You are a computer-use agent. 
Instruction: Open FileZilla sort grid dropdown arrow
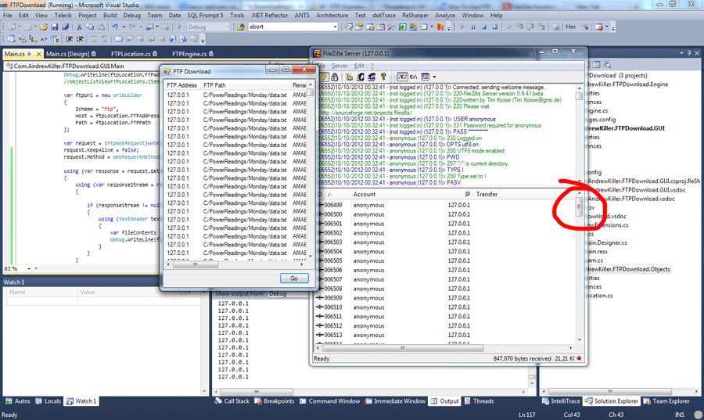point(434,77)
